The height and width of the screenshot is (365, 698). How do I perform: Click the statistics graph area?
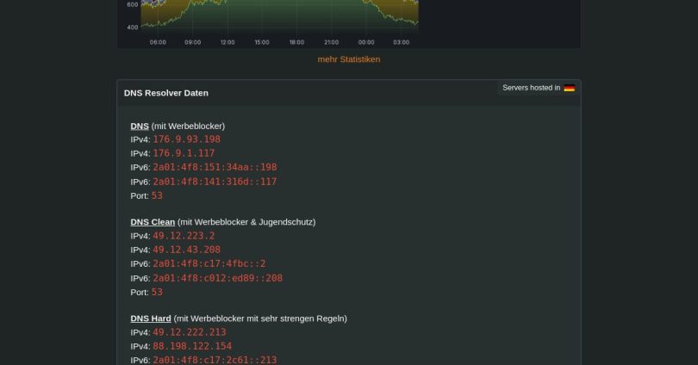[x=279, y=15]
